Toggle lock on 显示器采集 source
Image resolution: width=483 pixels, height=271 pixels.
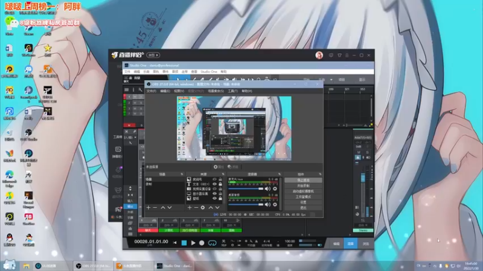pyautogui.click(x=220, y=193)
